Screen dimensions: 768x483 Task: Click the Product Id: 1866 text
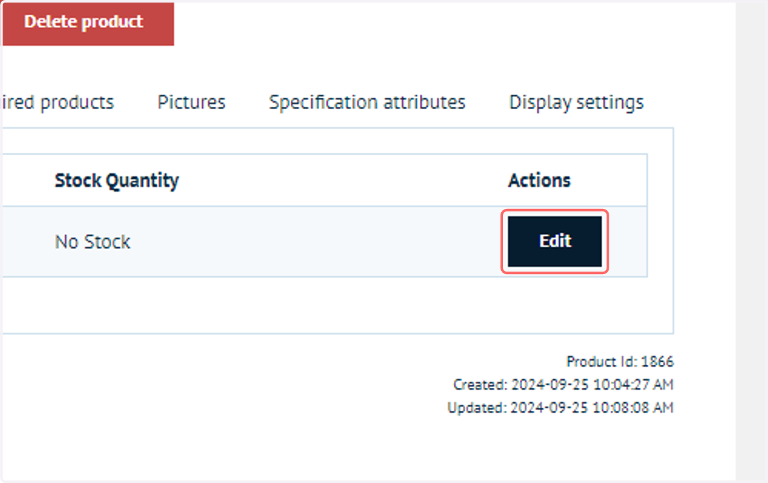pos(620,362)
